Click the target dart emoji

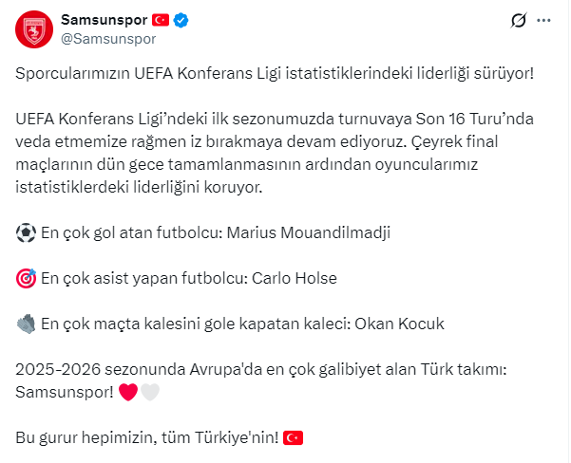click(x=27, y=279)
